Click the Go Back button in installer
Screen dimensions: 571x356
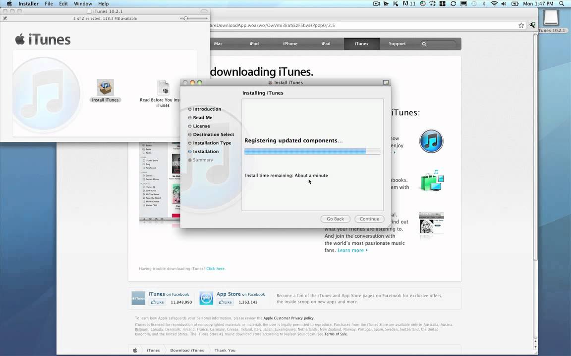(x=336, y=219)
